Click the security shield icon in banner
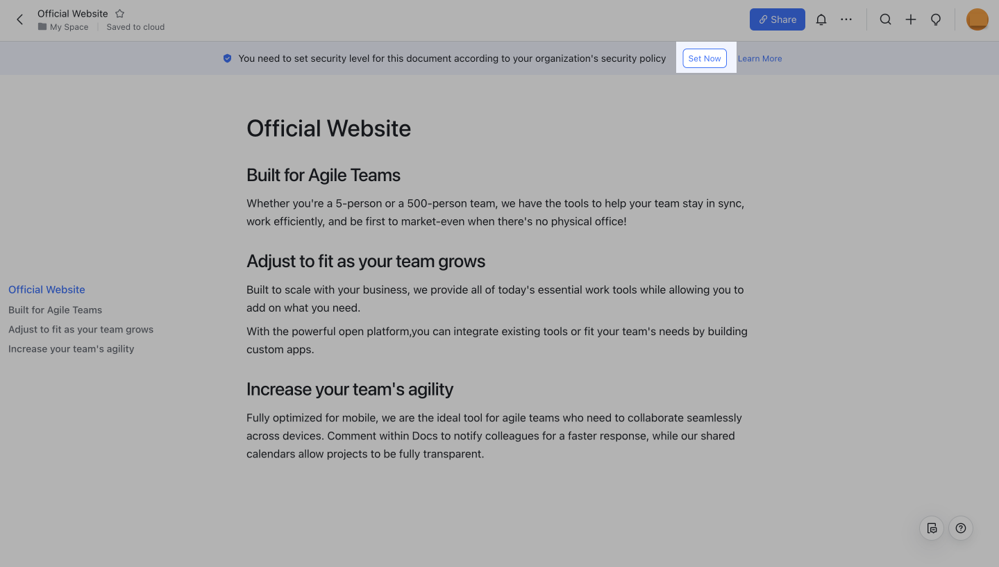This screenshot has width=999, height=567. [227, 58]
